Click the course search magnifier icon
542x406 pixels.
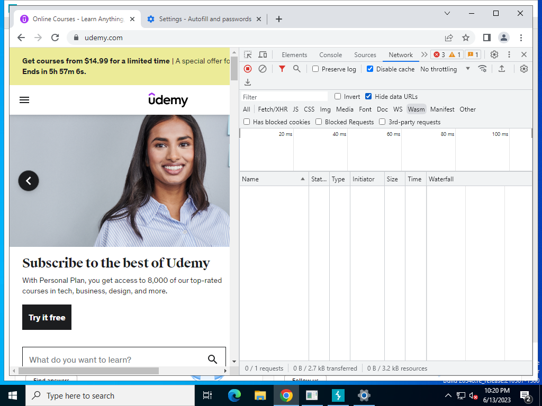[213, 359]
